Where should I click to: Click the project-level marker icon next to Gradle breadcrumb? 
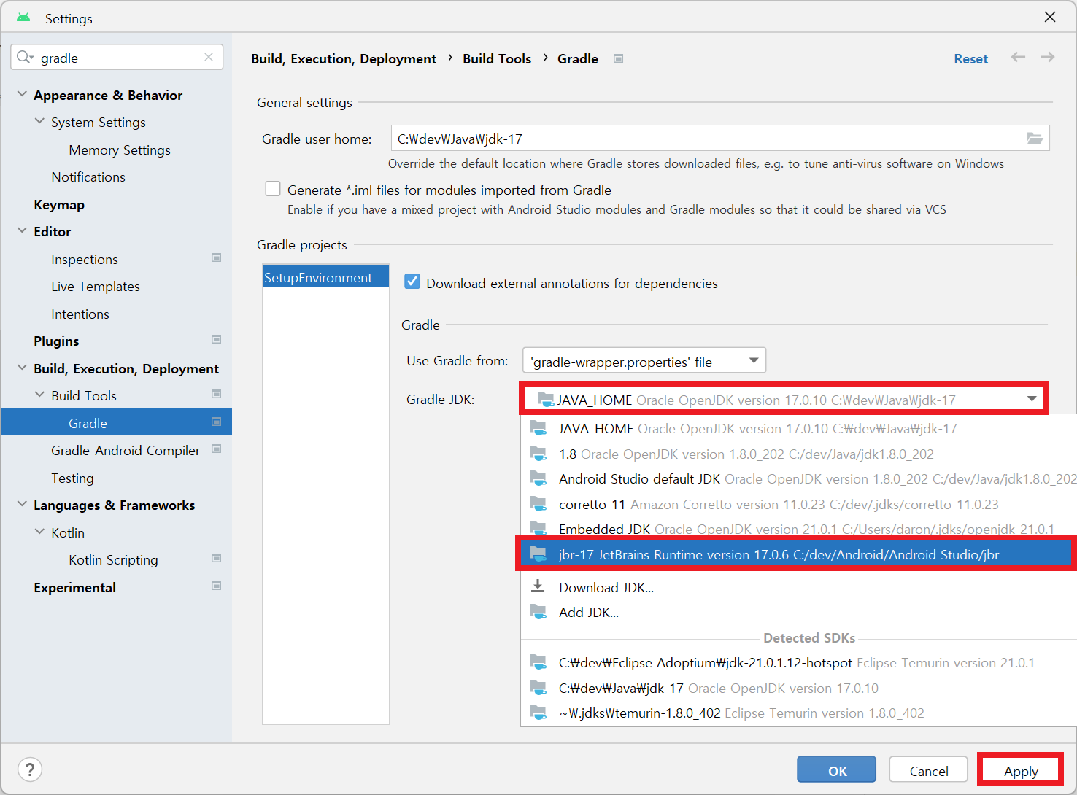click(618, 58)
